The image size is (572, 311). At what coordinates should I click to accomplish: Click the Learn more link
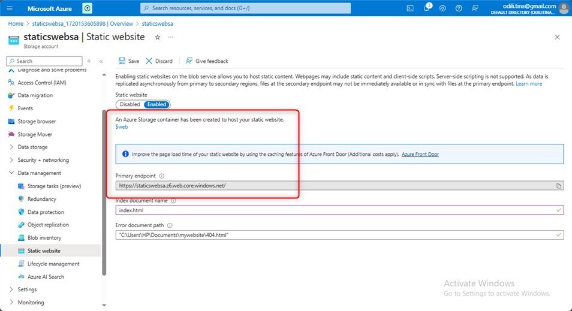(x=529, y=84)
